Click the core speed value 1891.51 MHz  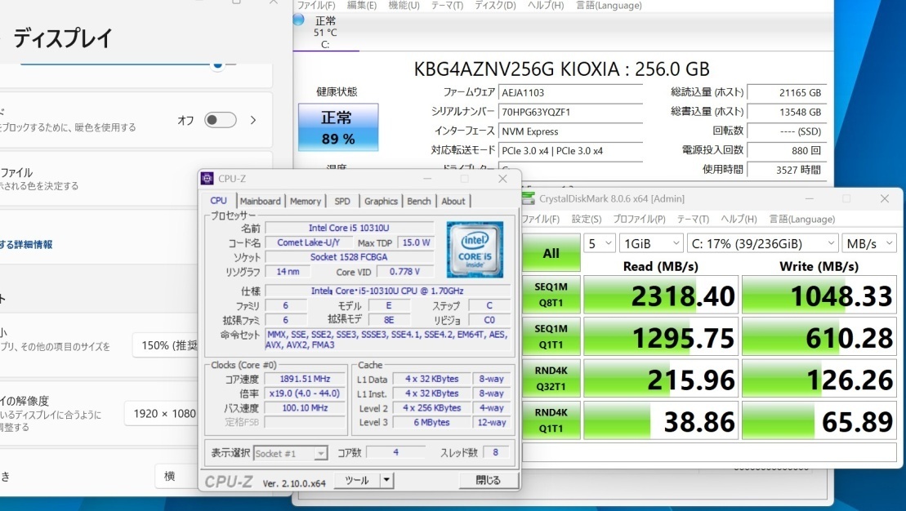click(305, 379)
